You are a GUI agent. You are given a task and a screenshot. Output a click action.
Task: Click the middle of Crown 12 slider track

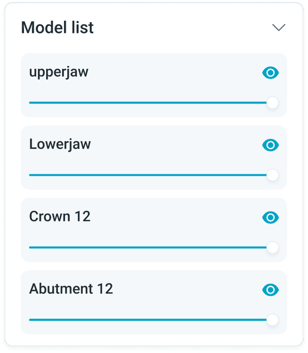coord(151,248)
